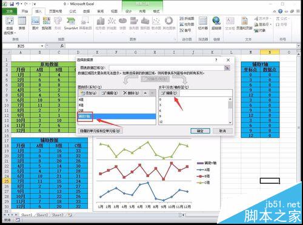The width and height of the screenshot is (303, 225).
Task: Move series up with the up arrow button
Action: click(145, 93)
